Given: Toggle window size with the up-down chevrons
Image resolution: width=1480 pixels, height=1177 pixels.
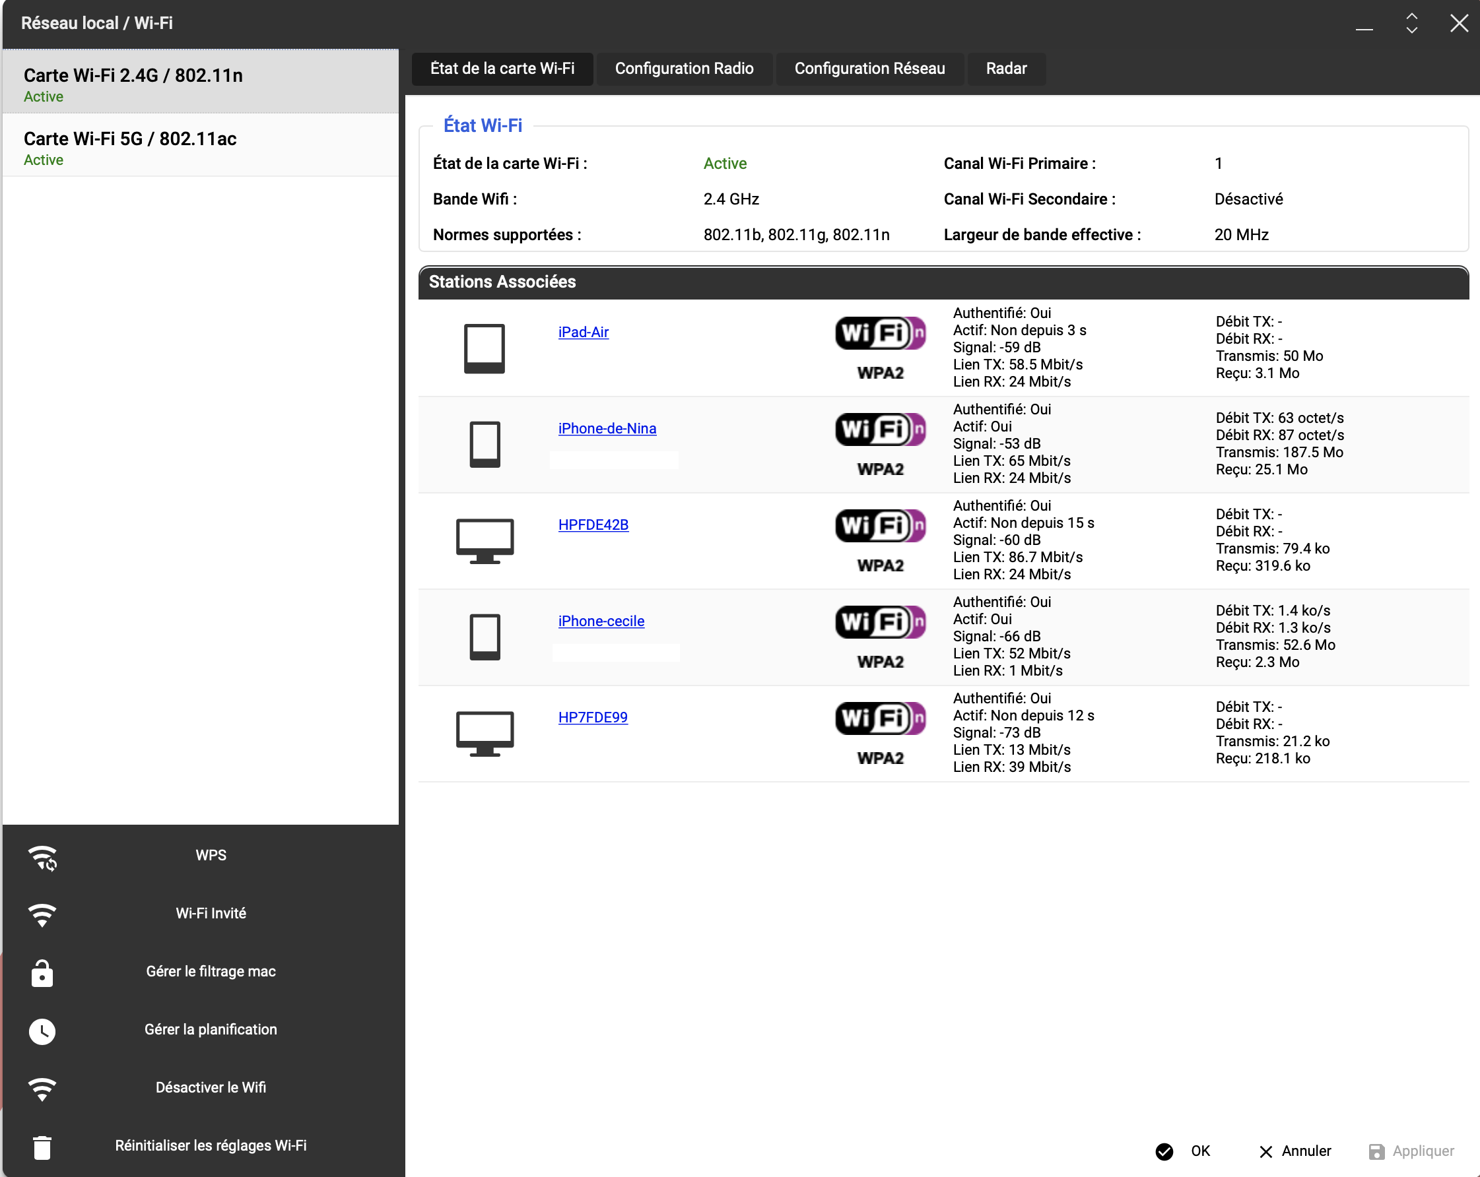Looking at the screenshot, I should point(1411,23).
